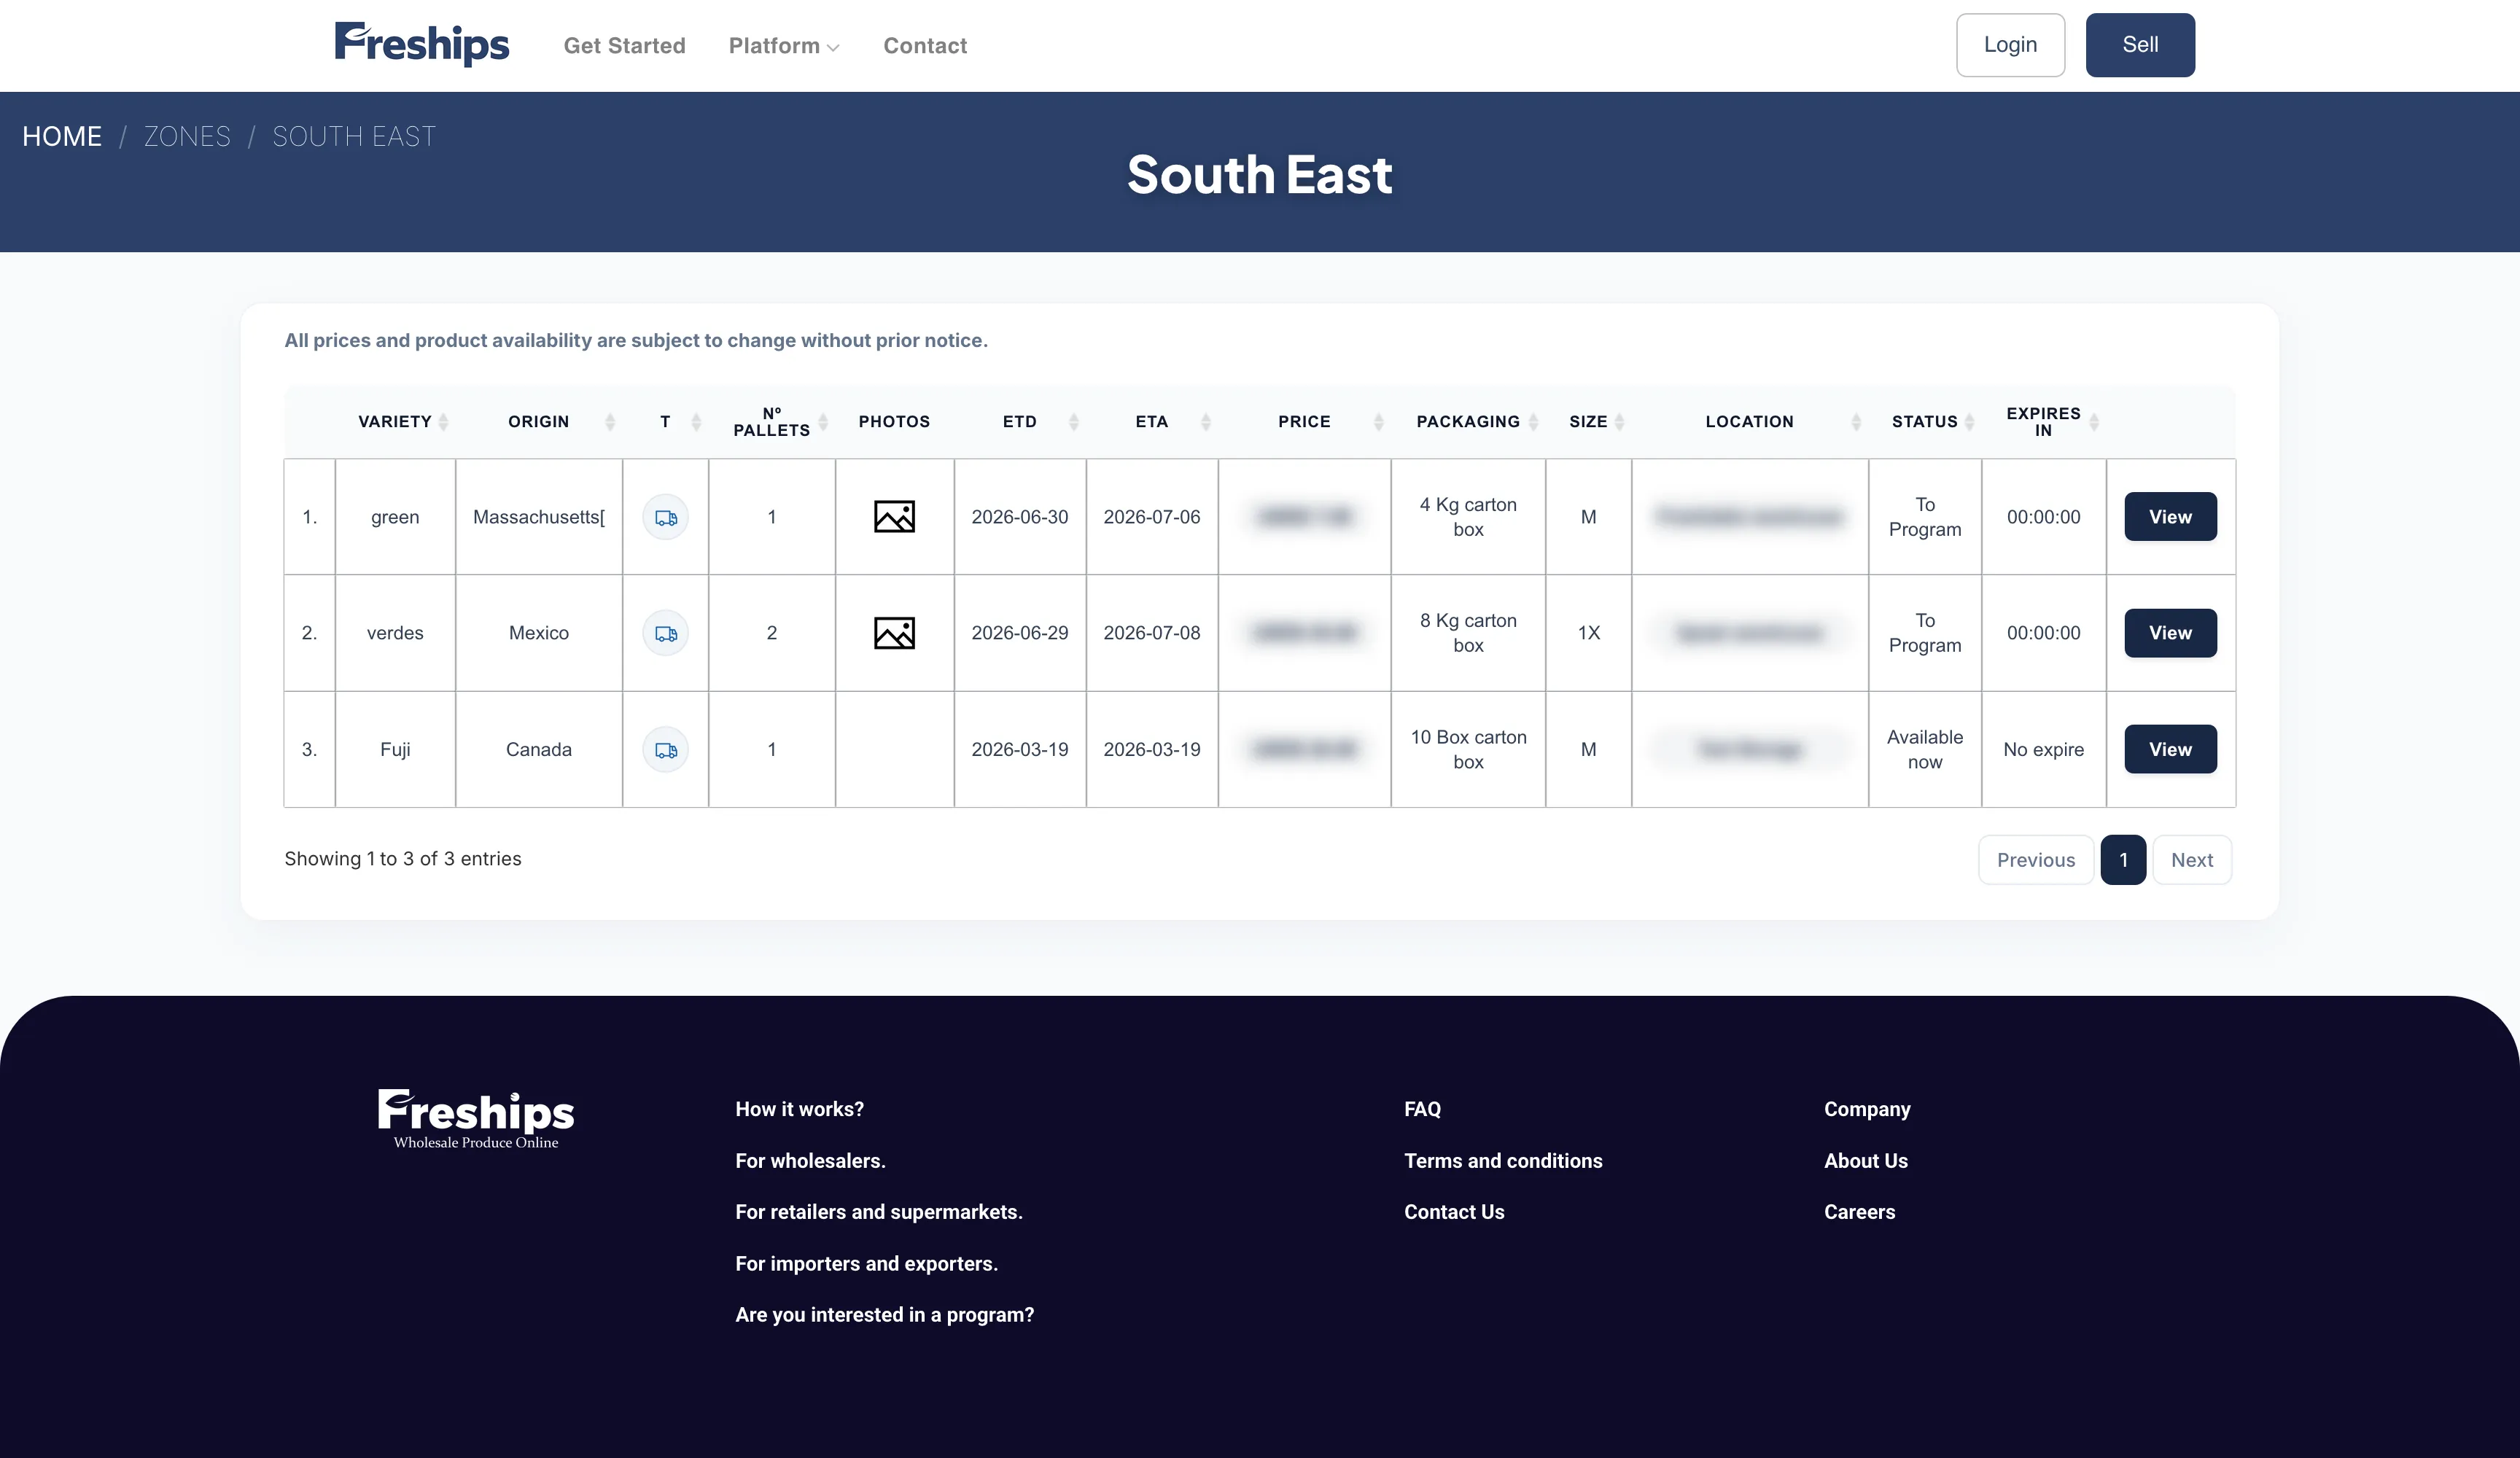The width and height of the screenshot is (2520, 1458).
Task: Open Terms and conditions footer link
Action: 1503,1161
